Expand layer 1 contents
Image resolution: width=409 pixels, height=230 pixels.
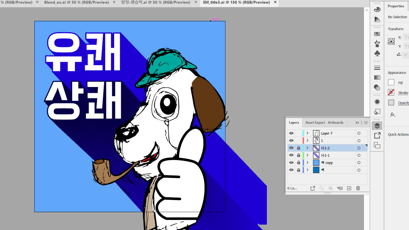pyautogui.click(x=307, y=140)
